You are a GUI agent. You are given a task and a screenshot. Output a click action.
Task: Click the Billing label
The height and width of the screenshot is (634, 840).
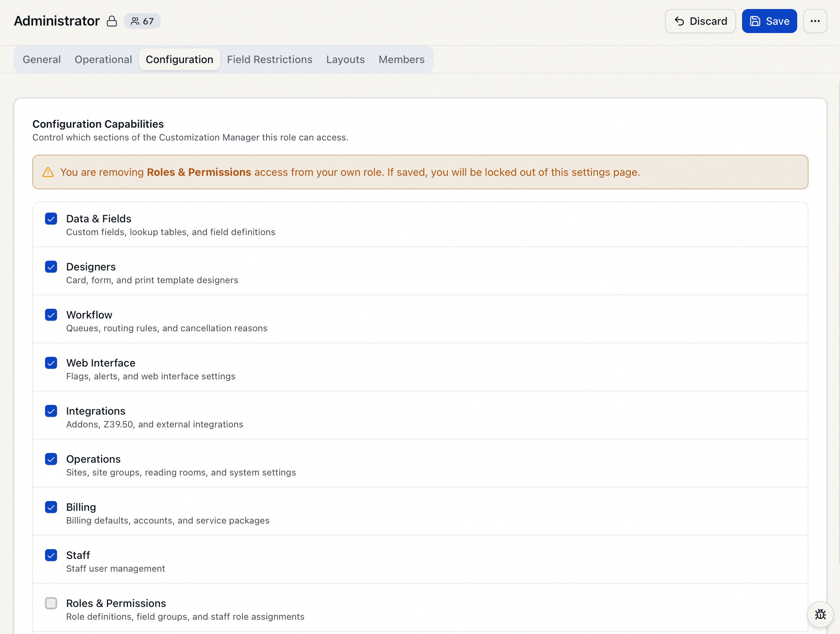click(x=81, y=507)
